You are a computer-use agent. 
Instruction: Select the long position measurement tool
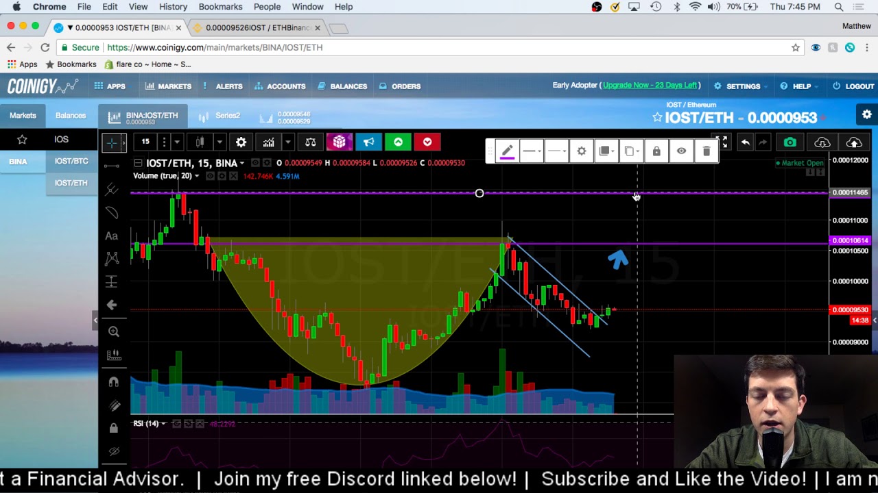pos(111,281)
